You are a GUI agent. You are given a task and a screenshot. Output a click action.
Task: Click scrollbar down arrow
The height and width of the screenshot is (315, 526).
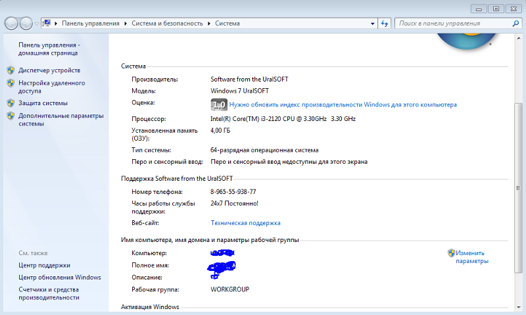[519, 307]
